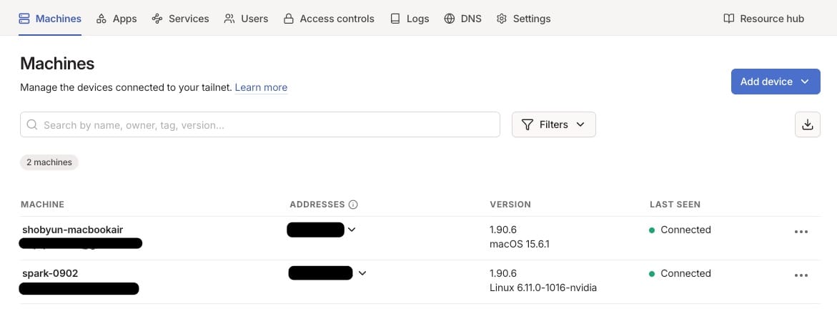Follow the Learn more link
This screenshot has width=837, height=309.
[261, 87]
